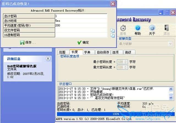
Task: Minimize the Password Recovery main window
Action: click(161, 12)
